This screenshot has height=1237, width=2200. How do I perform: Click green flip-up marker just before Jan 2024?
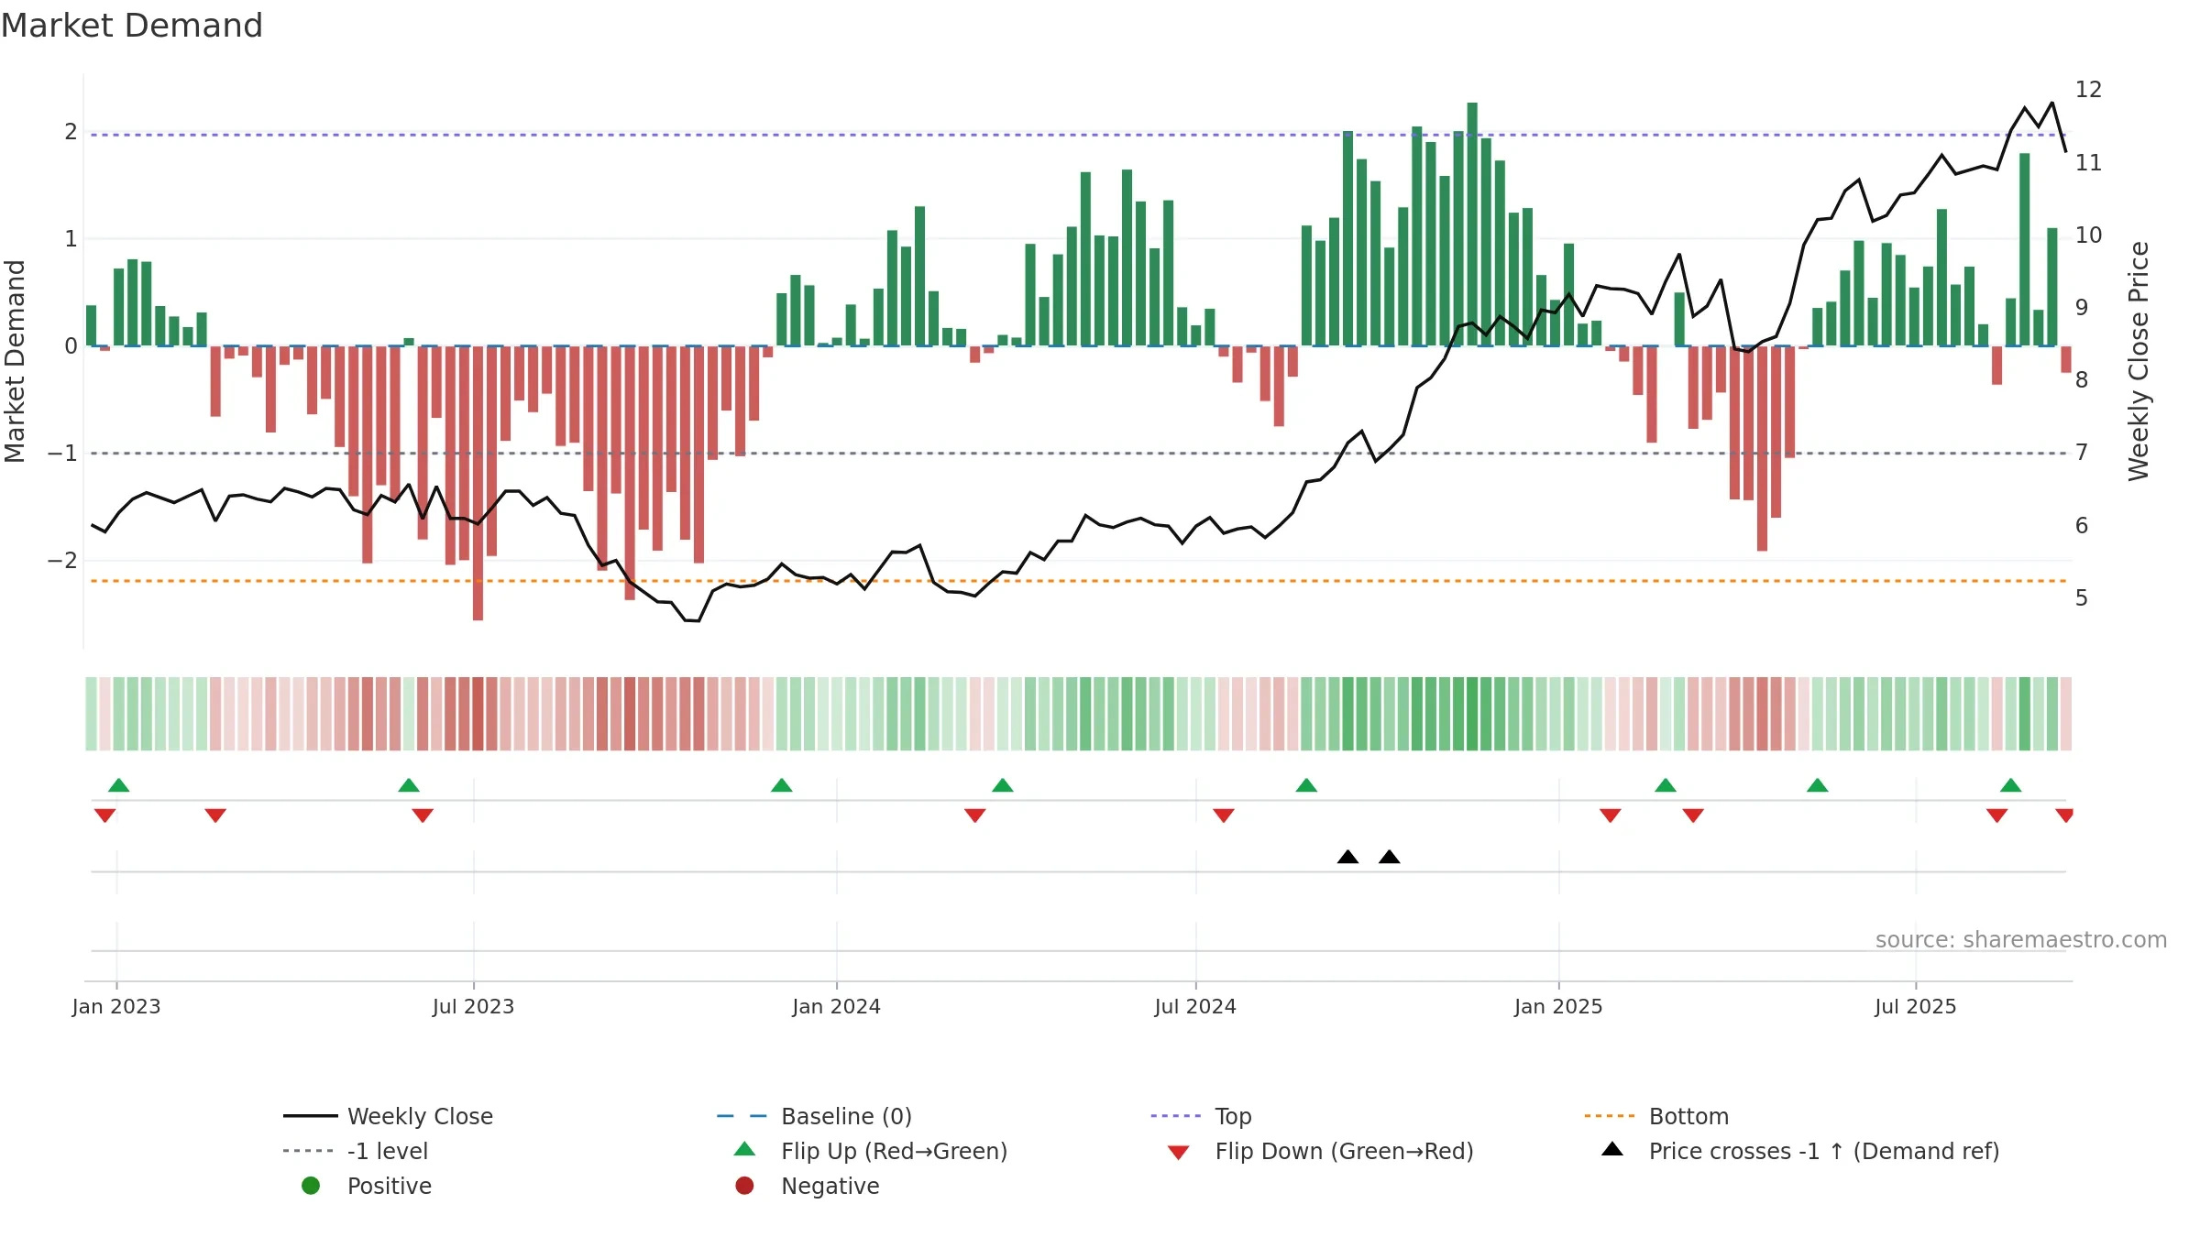coord(782,785)
